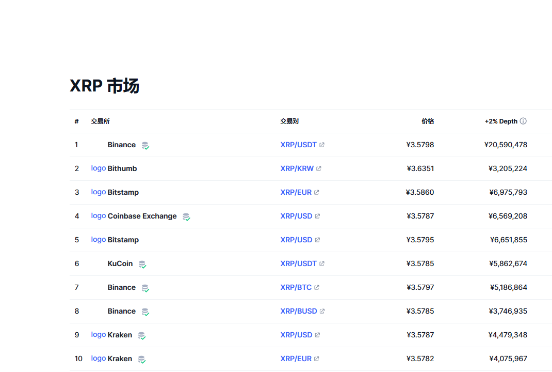Select Binance exchange name in row 1
Viewport: 552px width, 372px height.
121,145
